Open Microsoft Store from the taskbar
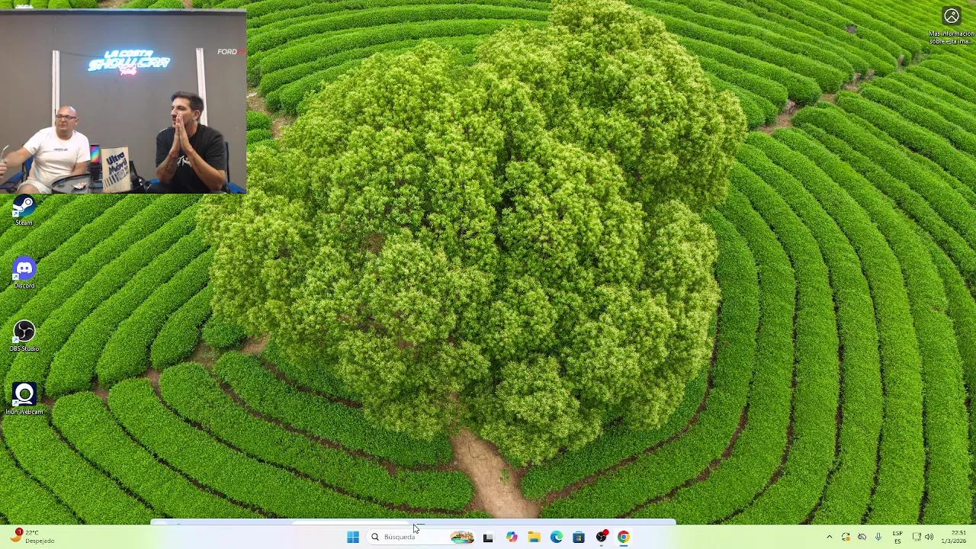Screen dimensions: 976x549 (579, 537)
